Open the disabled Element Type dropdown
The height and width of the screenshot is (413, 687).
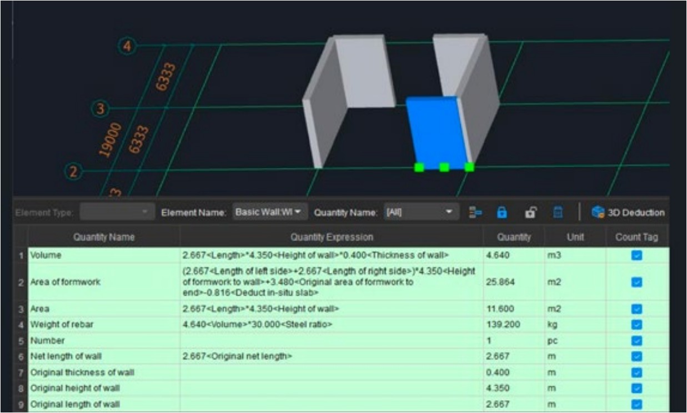[116, 212]
